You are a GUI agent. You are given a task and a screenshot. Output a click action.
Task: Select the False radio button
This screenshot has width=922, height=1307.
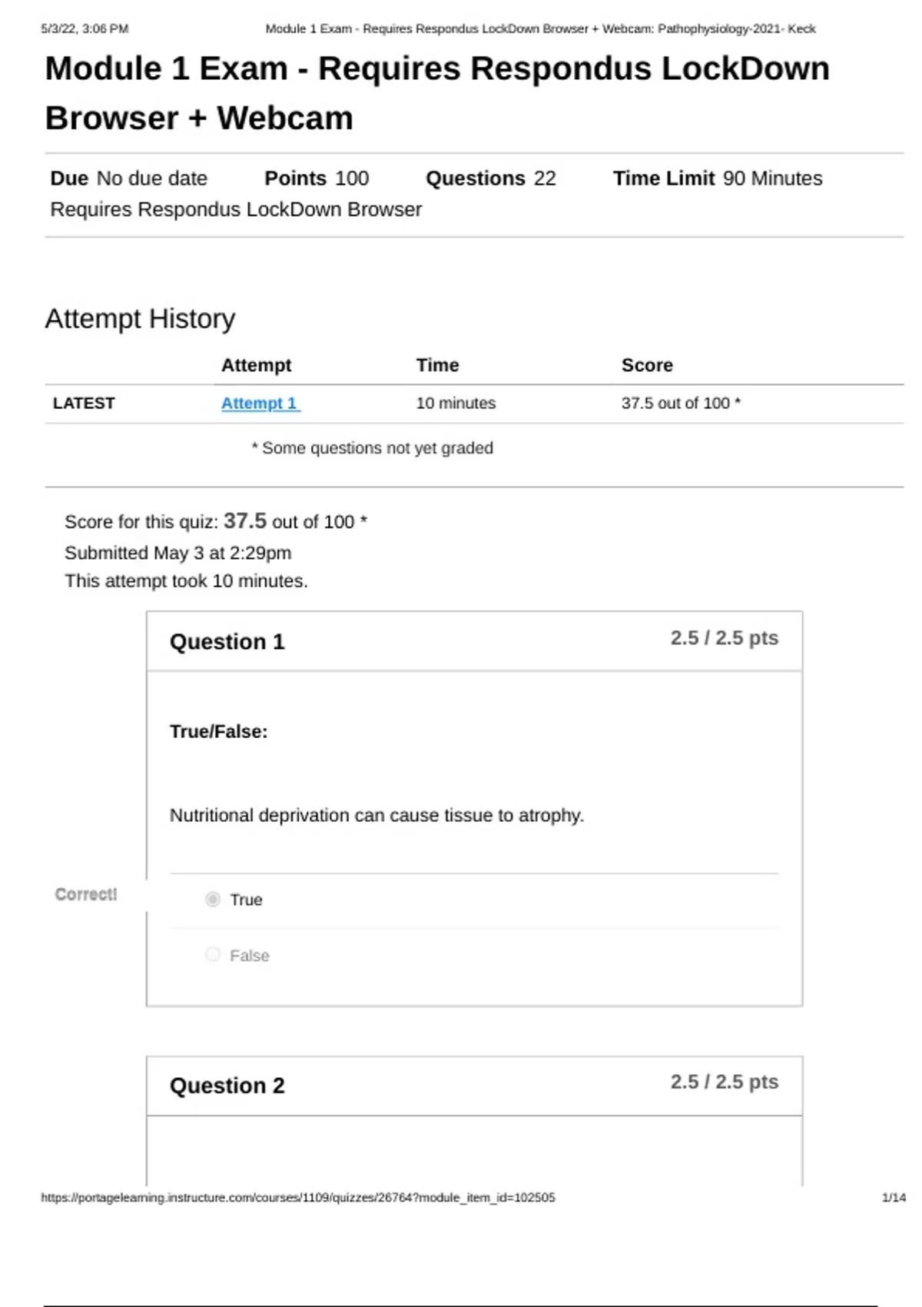click(x=214, y=955)
